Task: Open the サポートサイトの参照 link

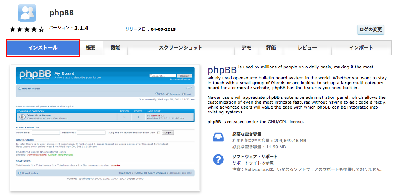Action: pos(253,163)
